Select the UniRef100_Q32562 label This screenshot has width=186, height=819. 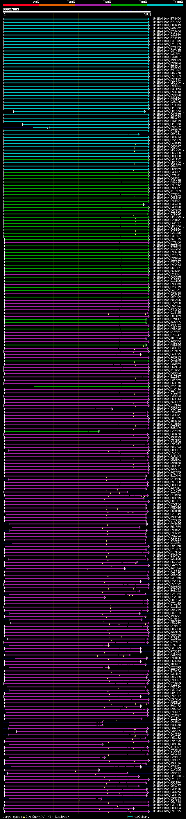pyautogui.click(x=167, y=128)
